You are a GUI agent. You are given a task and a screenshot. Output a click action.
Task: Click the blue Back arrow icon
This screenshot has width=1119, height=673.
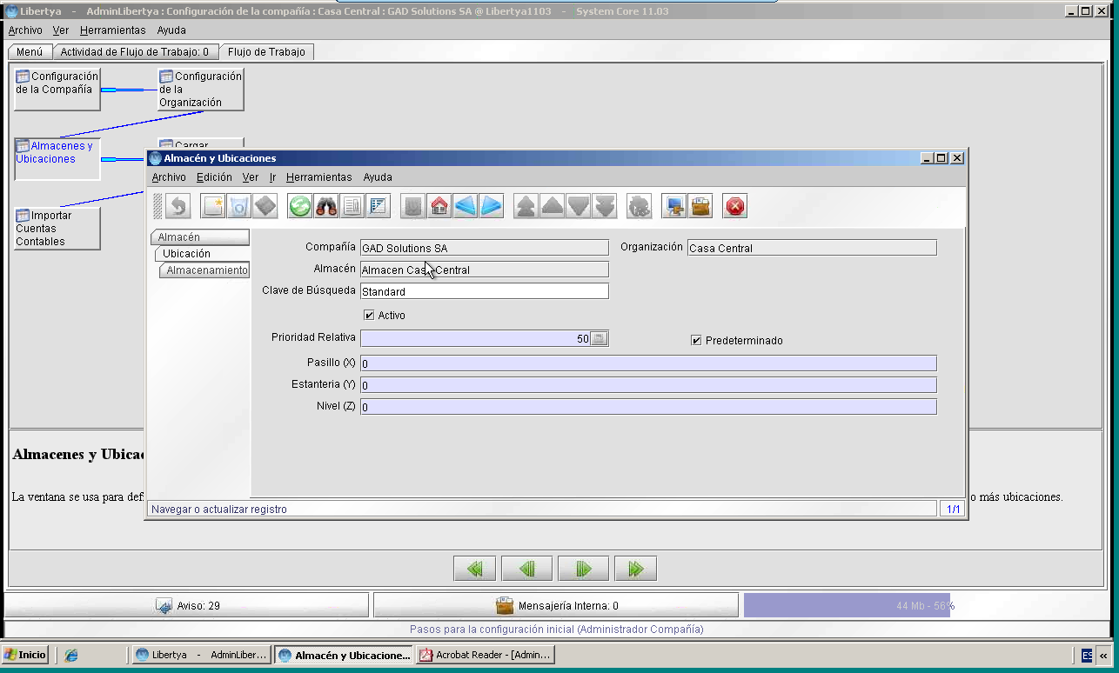pos(466,206)
